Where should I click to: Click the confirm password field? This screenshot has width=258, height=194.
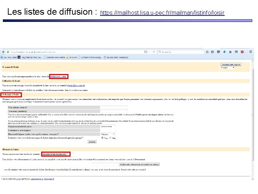point(108,130)
